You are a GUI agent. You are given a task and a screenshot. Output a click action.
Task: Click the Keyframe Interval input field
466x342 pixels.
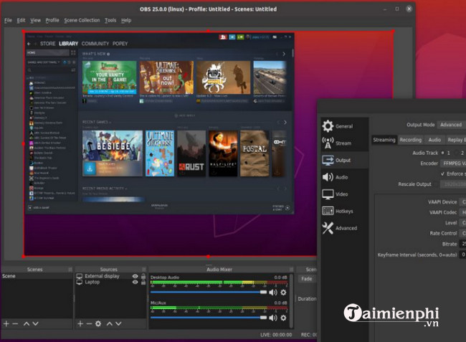point(462,255)
